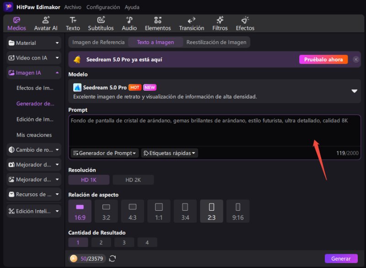
Task: Open the Archivo menu
Action: tap(73, 7)
